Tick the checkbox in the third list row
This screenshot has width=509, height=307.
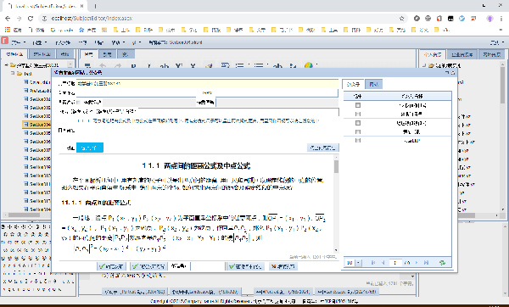tap(358, 123)
